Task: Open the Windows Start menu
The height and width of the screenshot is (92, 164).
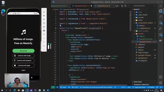Action: pyautogui.click(x=2, y=90)
